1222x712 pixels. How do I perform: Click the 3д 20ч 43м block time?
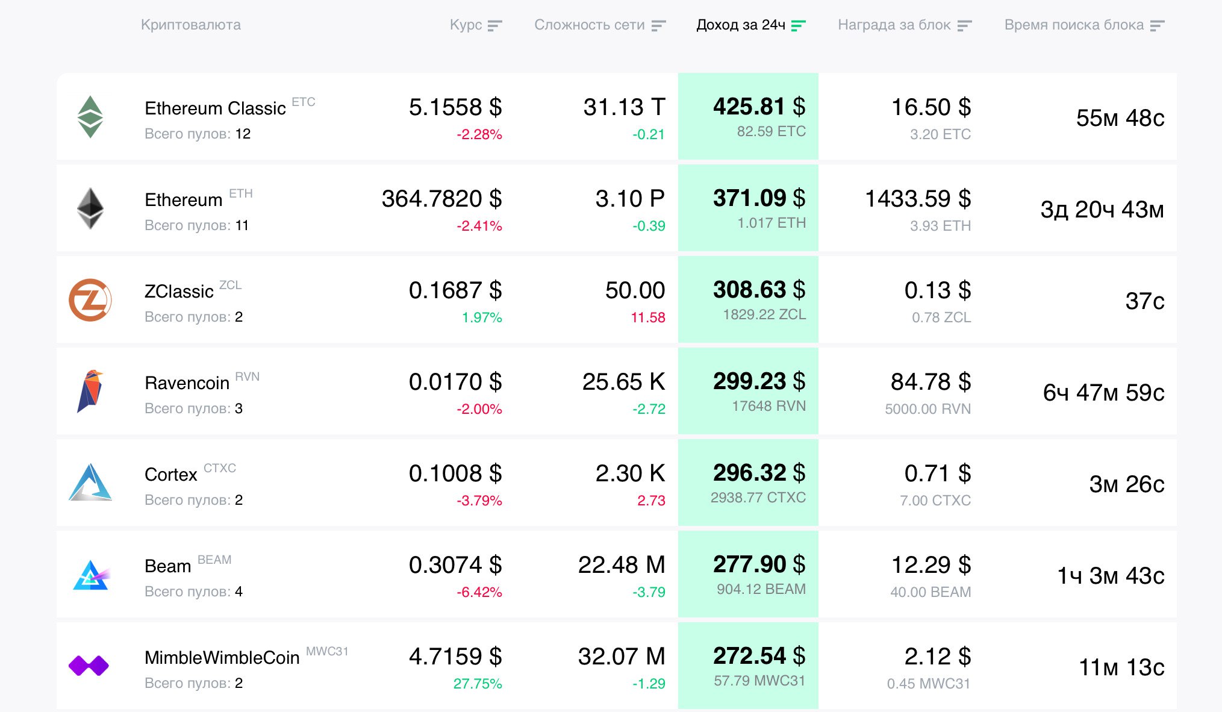(x=1102, y=210)
